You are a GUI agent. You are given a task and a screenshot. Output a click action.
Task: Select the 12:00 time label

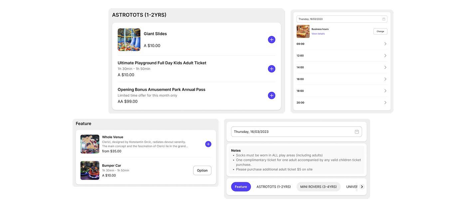[x=300, y=56]
